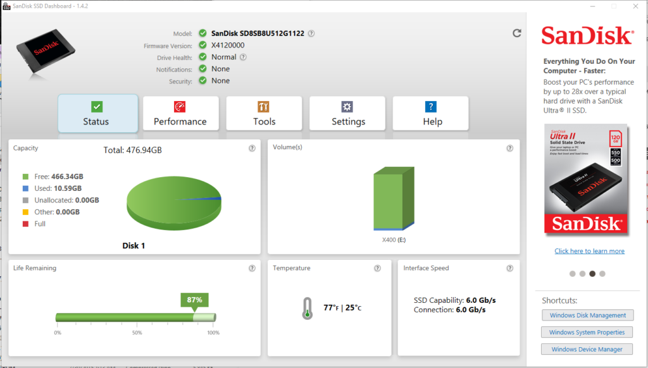Click the 'SSD Capability: 6.0 Gb/s' text
The height and width of the screenshot is (368, 648).
click(x=454, y=300)
